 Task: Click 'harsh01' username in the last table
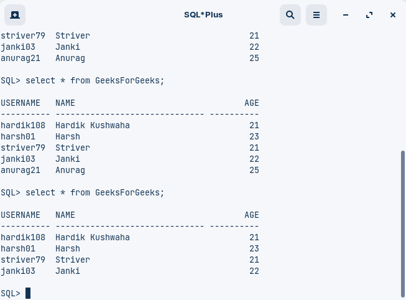pos(18,248)
